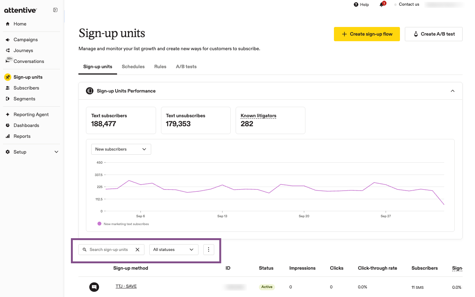The image size is (475, 297).
Task: Click the Known litigators label
Action: pyautogui.click(x=259, y=116)
